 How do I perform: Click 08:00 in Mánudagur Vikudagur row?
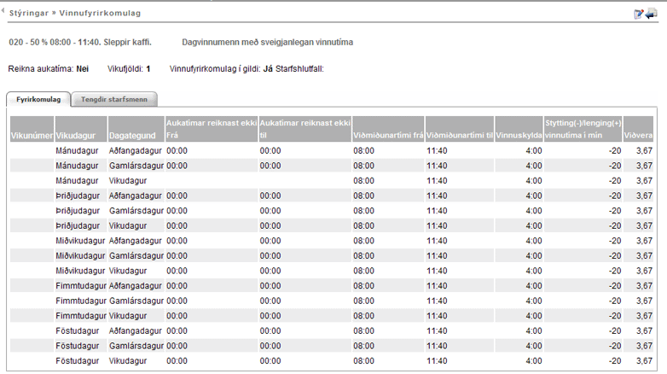click(363, 181)
